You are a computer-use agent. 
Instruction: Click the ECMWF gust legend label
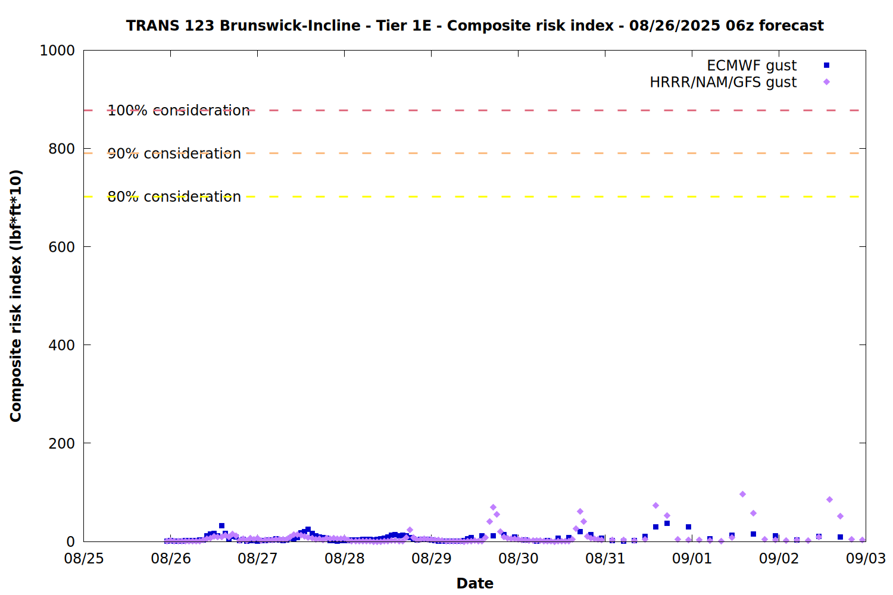point(751,65)
